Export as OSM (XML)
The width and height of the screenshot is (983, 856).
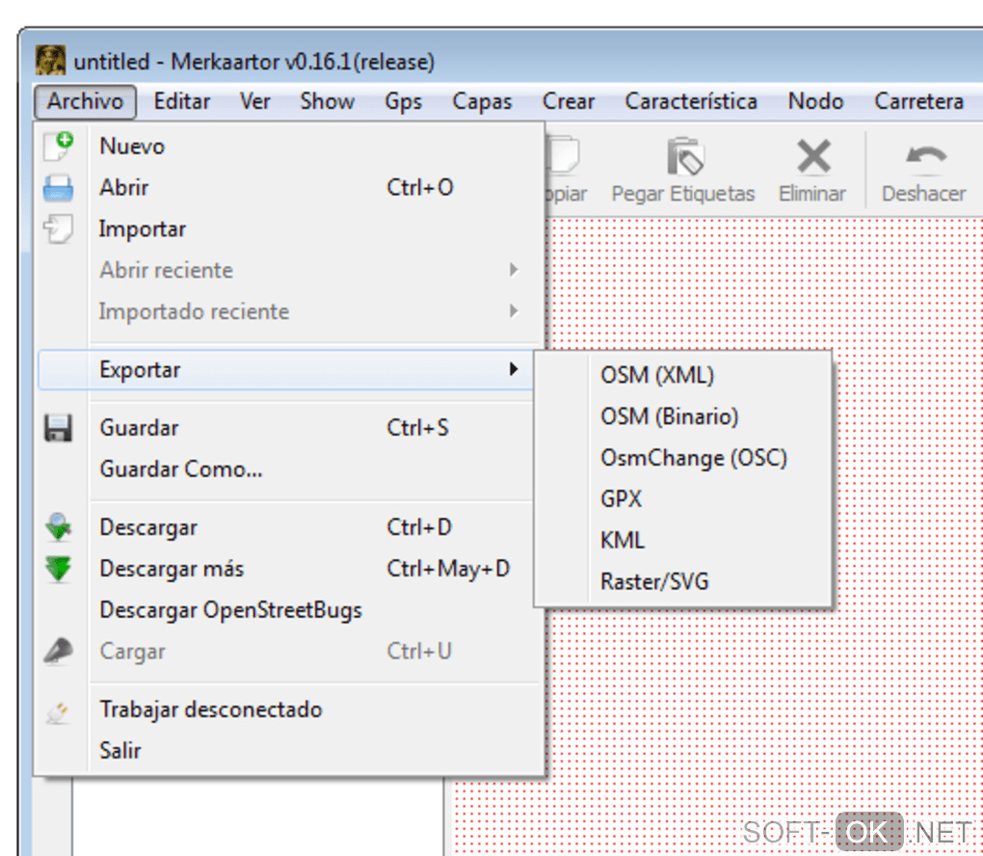coord(683,375)
